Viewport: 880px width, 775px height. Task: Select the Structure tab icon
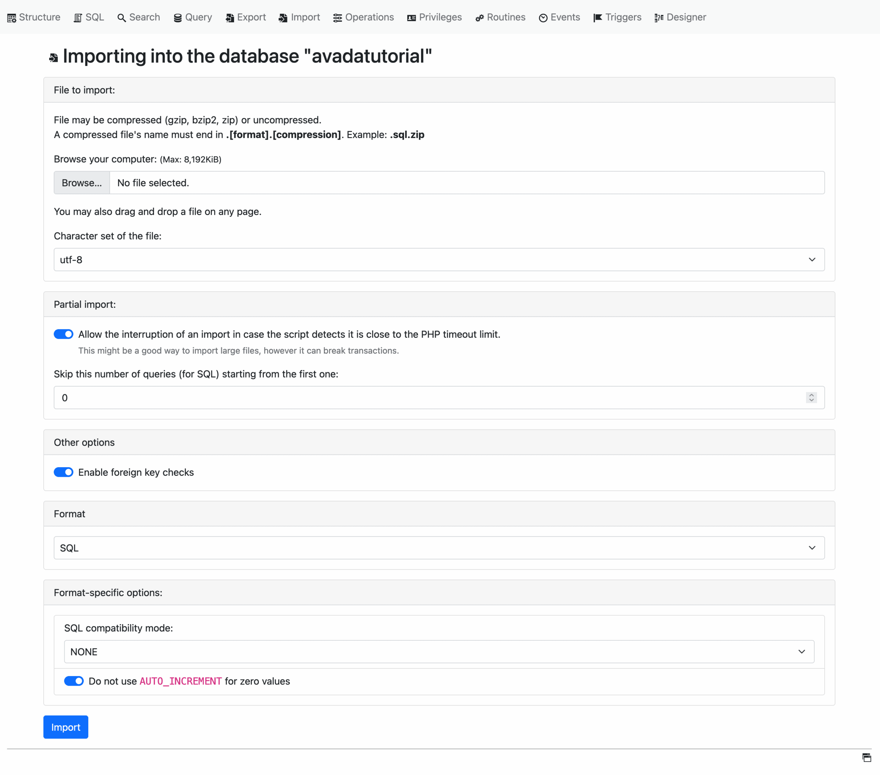point(12,17)
